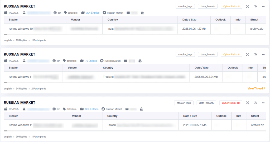Open View Thread link in Thailand post
The width and height of the screenshot is (270, 142).
pos(256,88)
